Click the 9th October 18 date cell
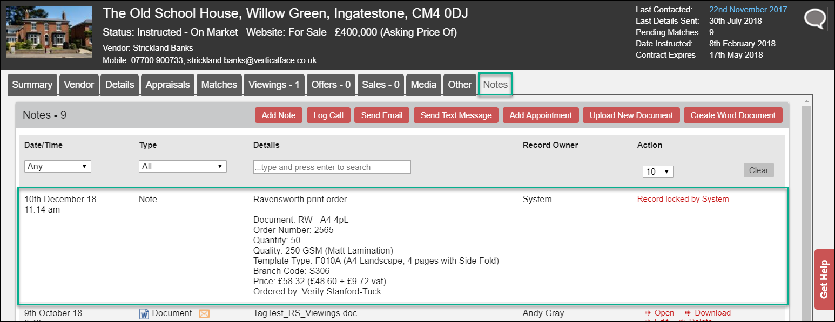Viewport: 835px width, 322px height. (x=53, y=313)
